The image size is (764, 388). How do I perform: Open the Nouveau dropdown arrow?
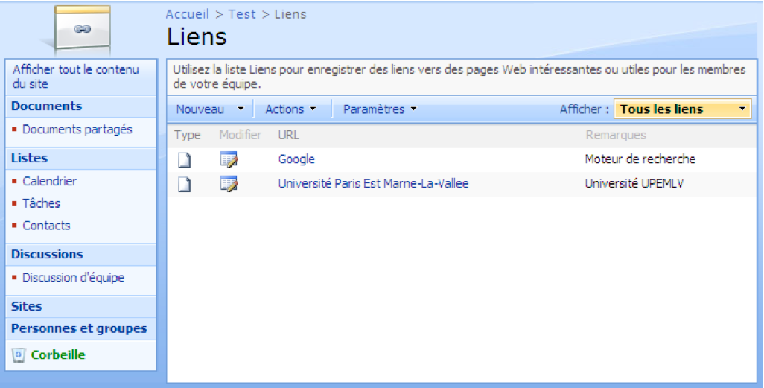[240, 109]
